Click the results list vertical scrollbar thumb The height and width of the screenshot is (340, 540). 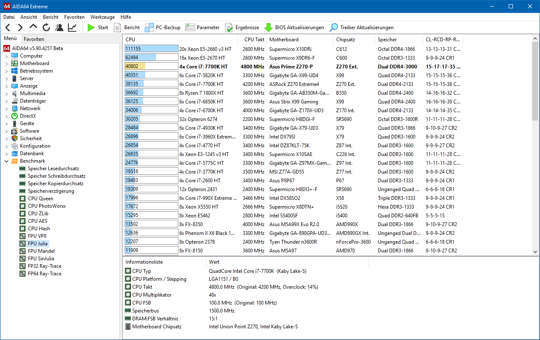535,81
